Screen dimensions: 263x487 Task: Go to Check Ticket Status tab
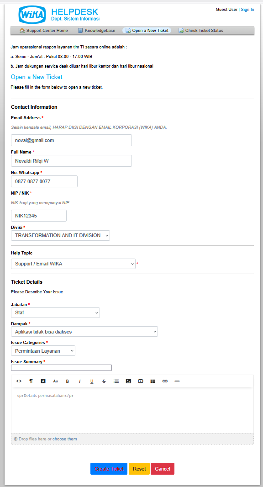click(x=201, y=31)
